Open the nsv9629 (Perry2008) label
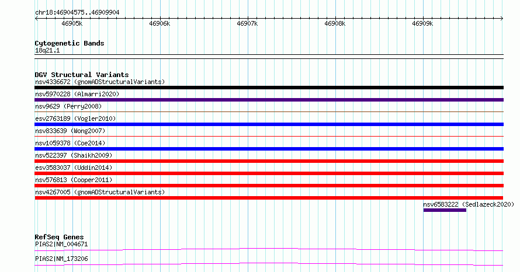The height and width of the screenshot is (272, 520). 68,106
